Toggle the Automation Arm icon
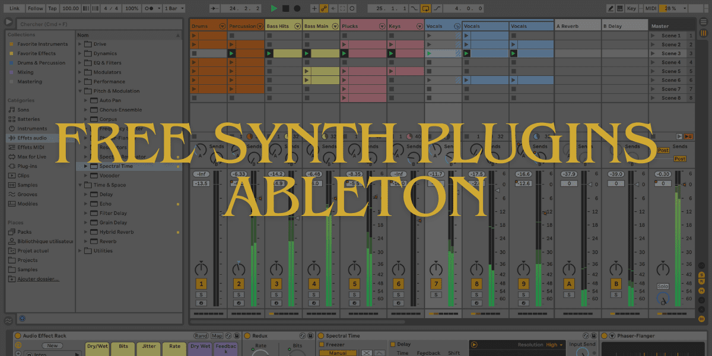This screenshot has width=712, height=356. click(324, 9)
